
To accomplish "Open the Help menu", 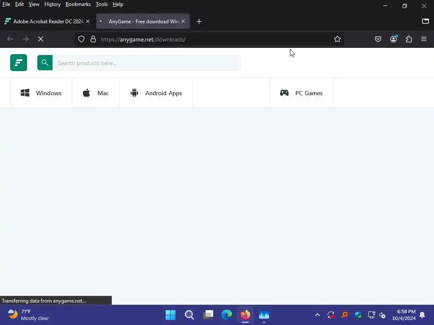I will click(x=118, y=4).
